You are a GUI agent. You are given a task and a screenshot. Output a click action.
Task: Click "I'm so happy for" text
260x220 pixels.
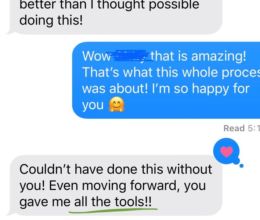coord(201,89)
